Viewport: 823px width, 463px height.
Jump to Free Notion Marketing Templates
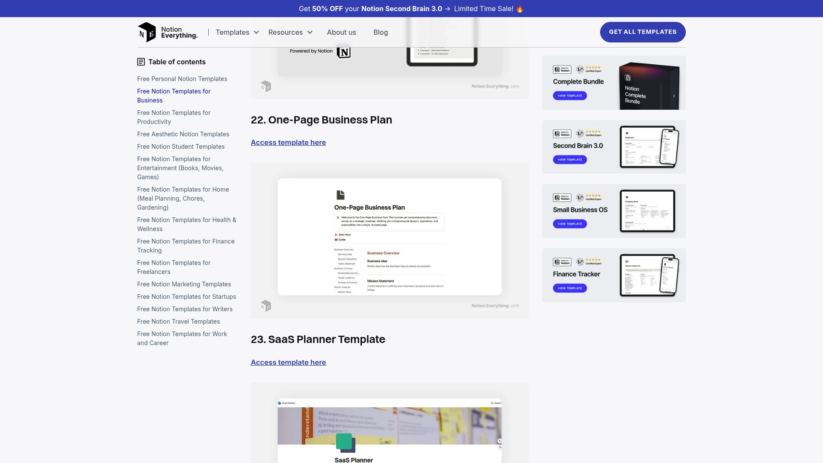184,284
